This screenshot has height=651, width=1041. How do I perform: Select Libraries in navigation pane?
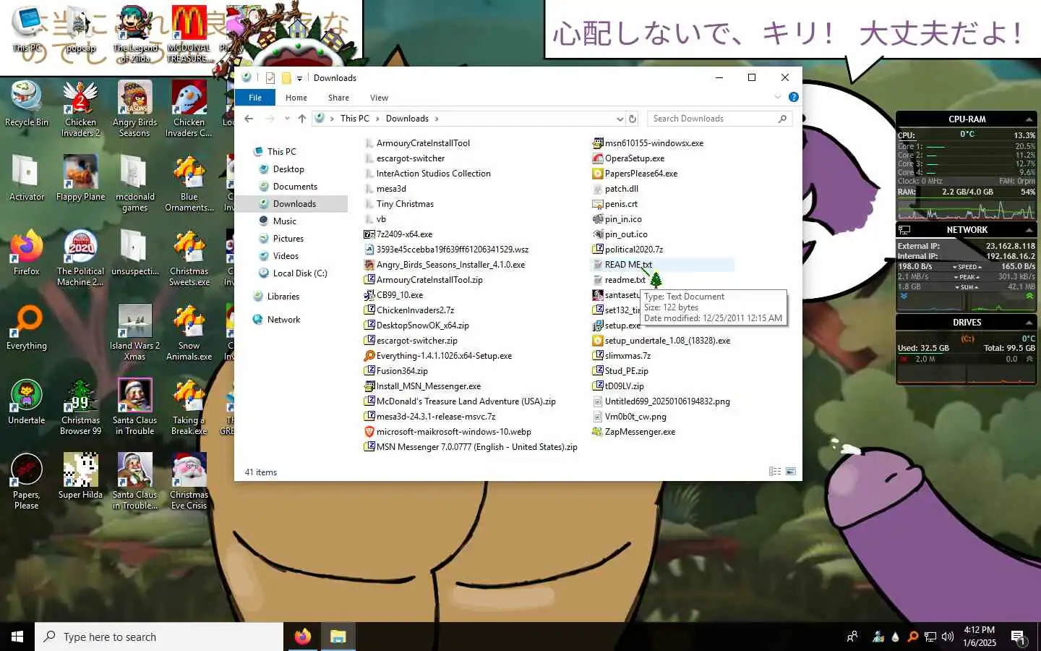pyautogui.click(x=283, y=297)
